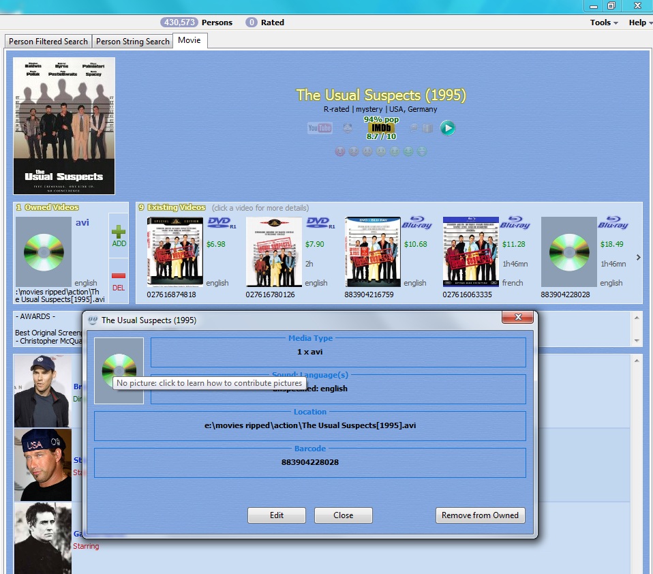
Task: Click disc picture placeholder in dialog
Action: 119,371
